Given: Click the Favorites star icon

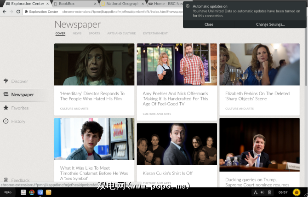Looking at the screenshot, I should tap(6, 108).
